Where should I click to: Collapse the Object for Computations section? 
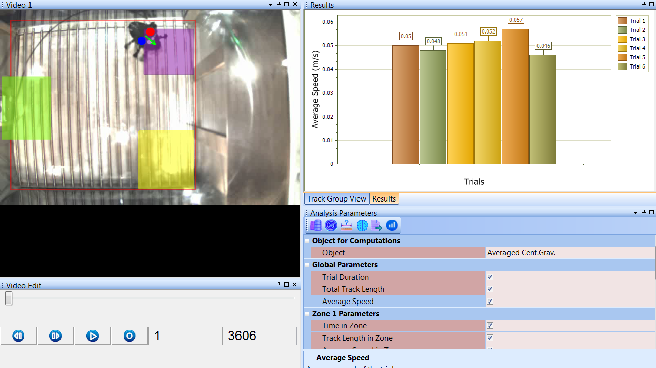click(x=307, y=241)
